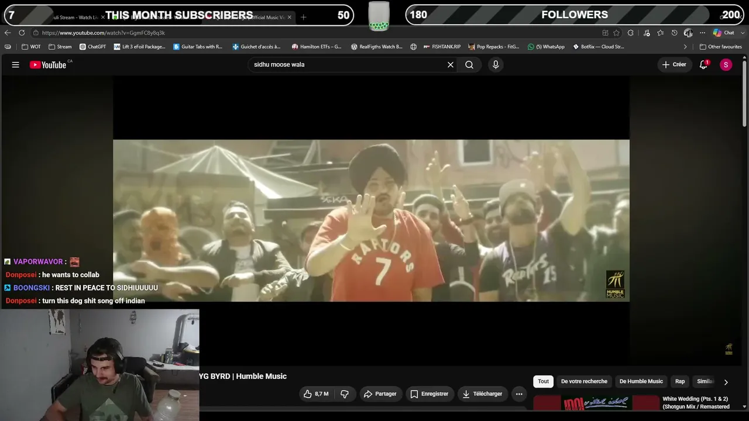Open the White Wedding (Pts. 1 & 2) title
Viewport: 749px width, 421px height.
(696, 403)
